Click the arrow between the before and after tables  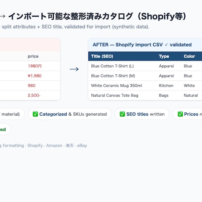[74, 69]
